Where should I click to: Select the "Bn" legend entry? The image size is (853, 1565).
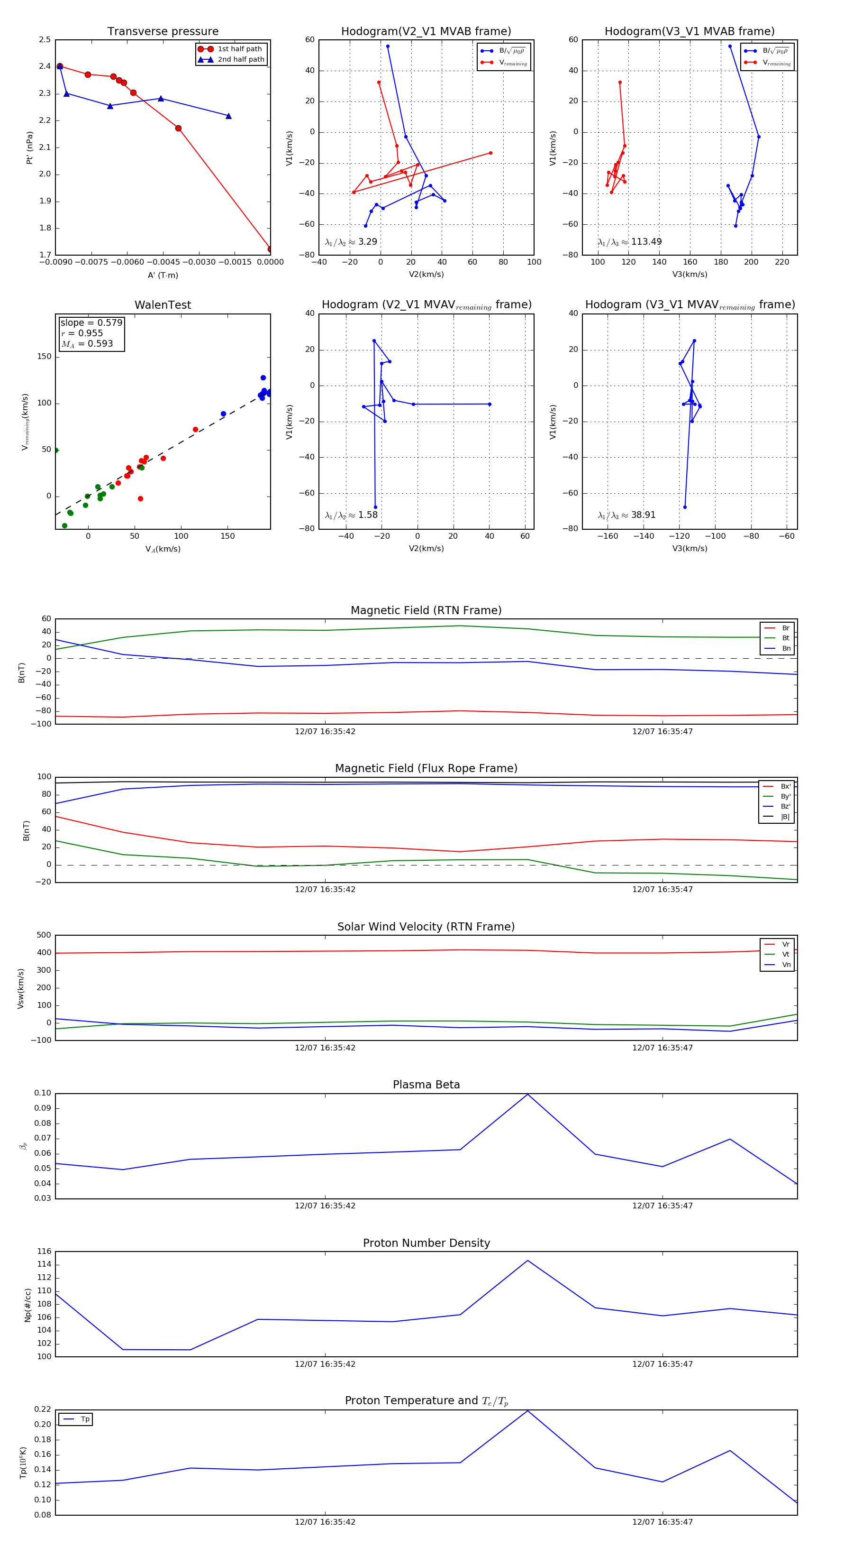tap(777, 648)
